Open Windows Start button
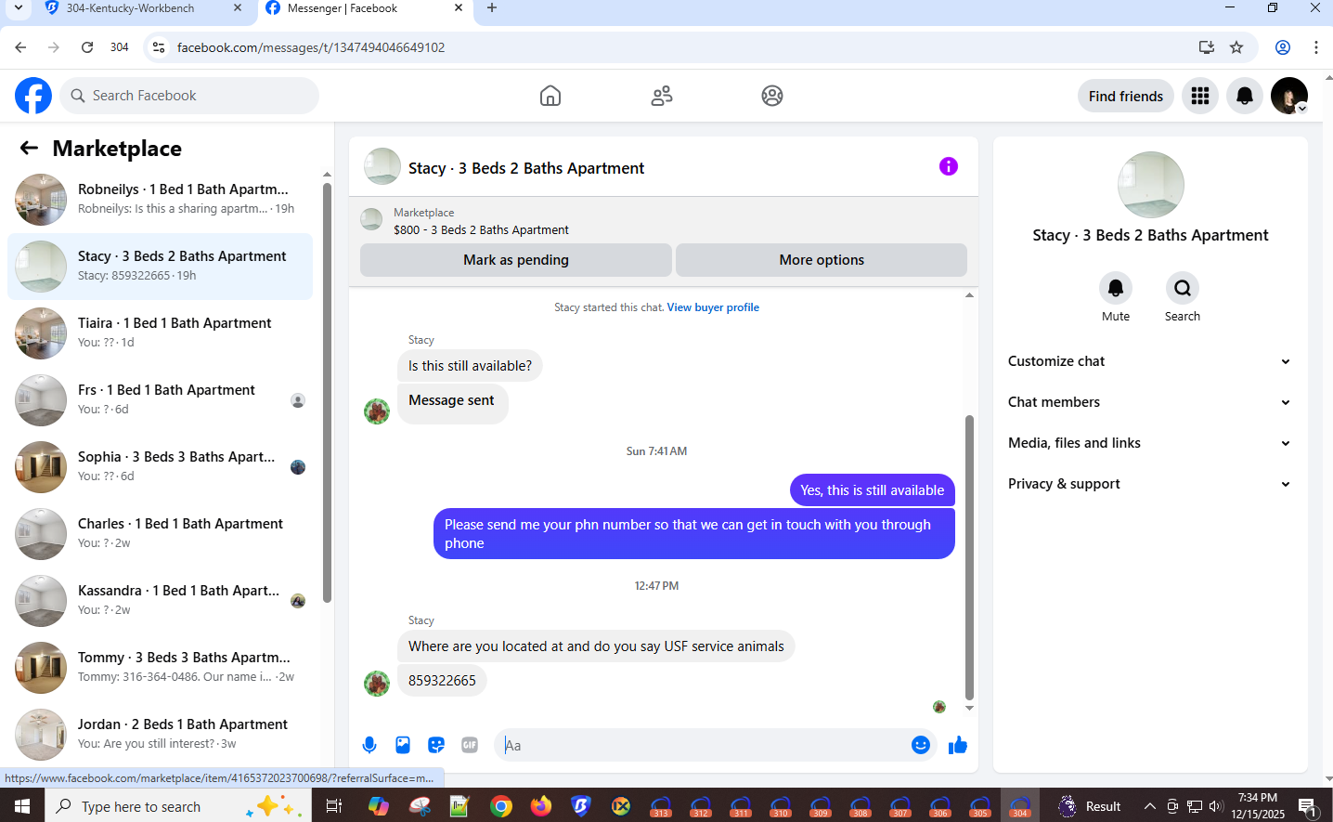This screenshot has height=822, width=1333. coord(22,806)
